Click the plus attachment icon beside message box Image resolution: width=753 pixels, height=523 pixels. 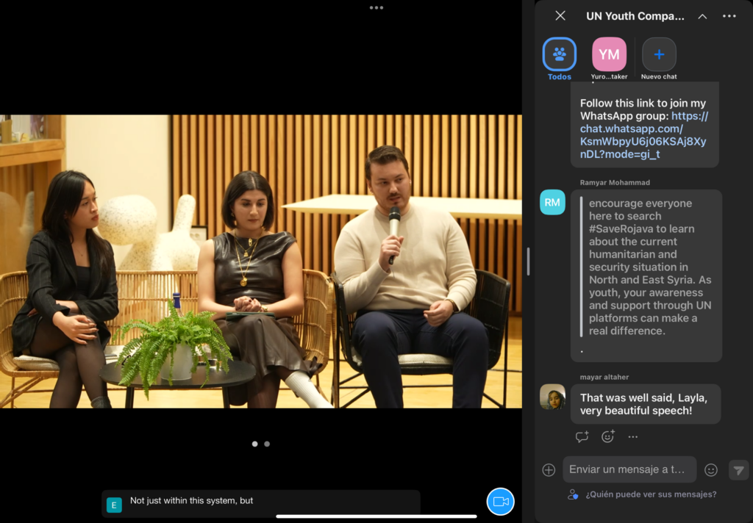pos(549,470)
